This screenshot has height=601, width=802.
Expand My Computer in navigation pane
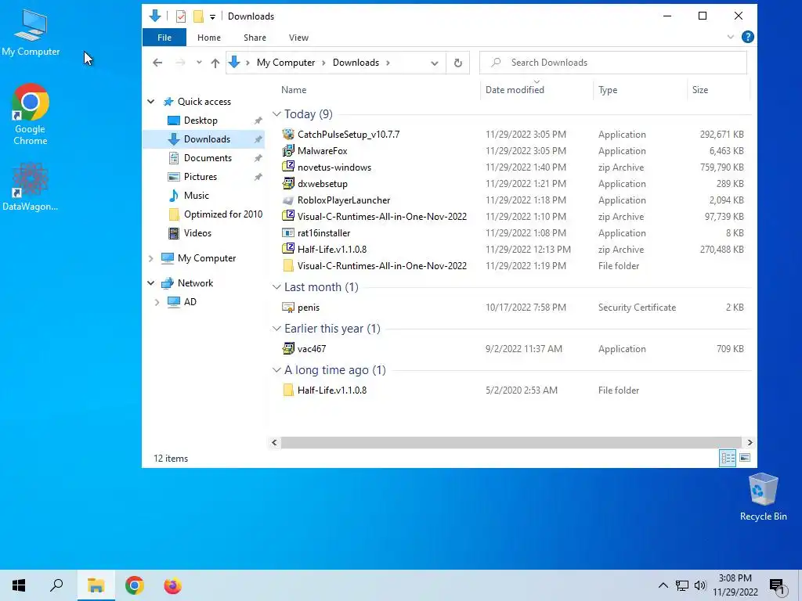pos(151,258)
